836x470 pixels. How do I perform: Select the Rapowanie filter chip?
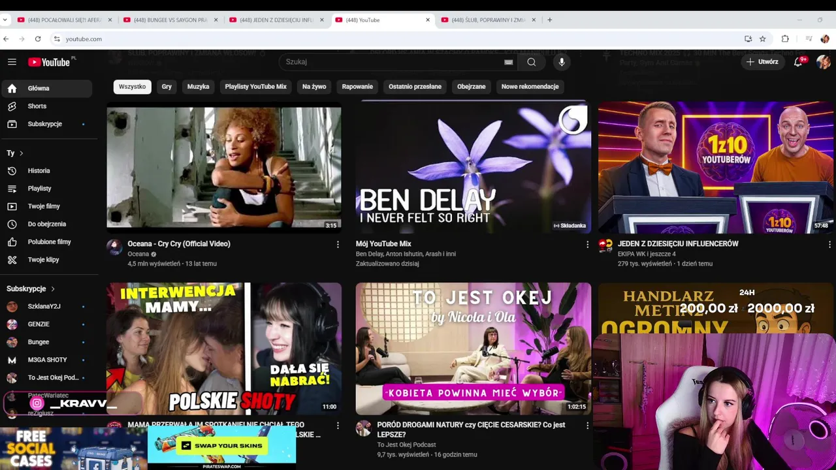click(x=357, y=87)
